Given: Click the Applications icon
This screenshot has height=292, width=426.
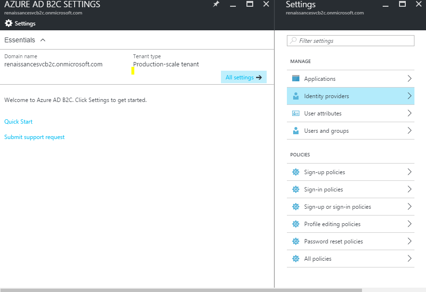Looking at the screenshot, I should (296, 78).
